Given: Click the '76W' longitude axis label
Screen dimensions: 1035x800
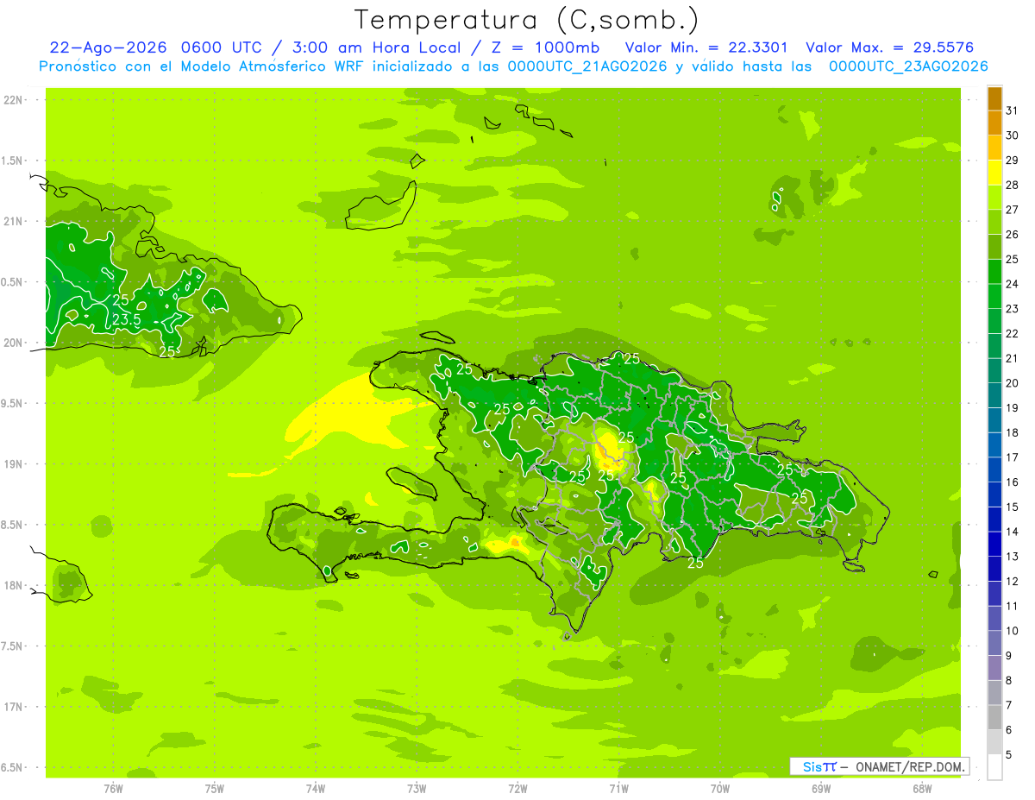Looking at the screenshot, I should [113, 789].
